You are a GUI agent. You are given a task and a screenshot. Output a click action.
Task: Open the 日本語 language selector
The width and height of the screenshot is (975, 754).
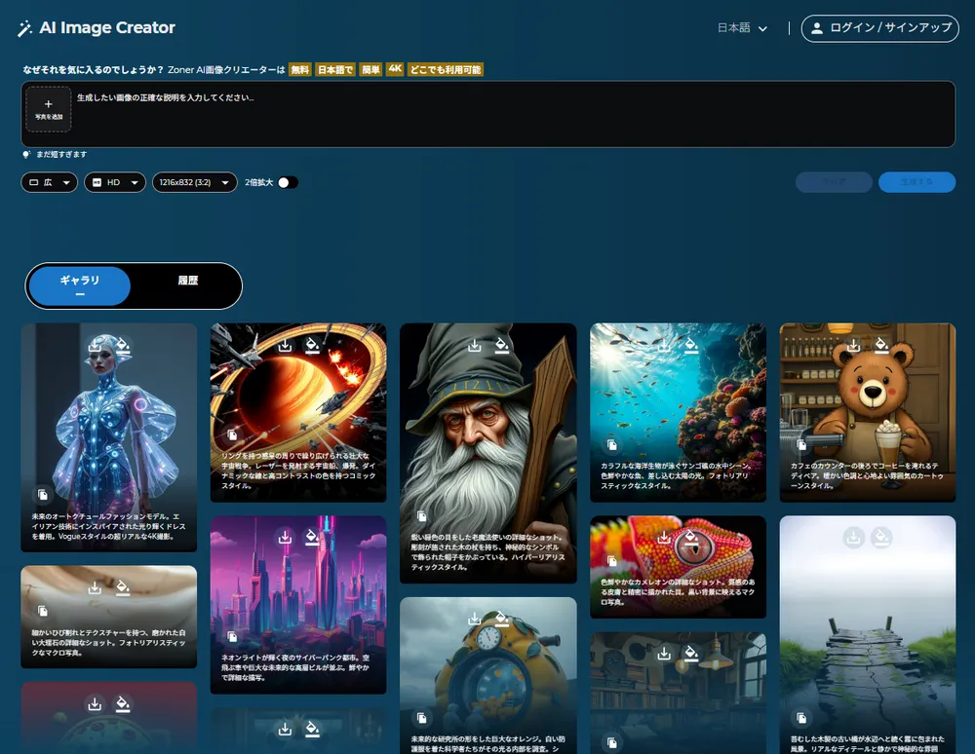click(x=743, y=28)
